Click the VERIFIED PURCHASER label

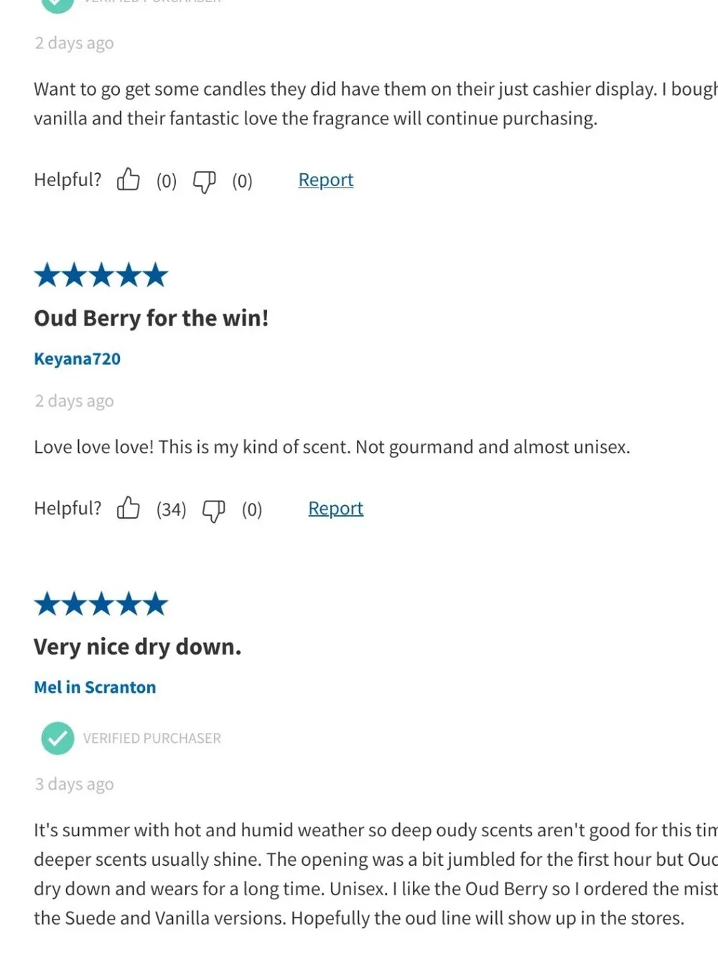point(151,739)
